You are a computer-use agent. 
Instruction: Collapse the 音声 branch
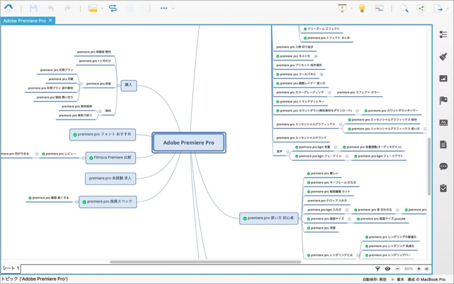[288, 152]
